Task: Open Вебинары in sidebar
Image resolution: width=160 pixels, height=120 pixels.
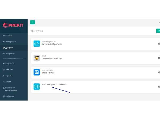Action: [x=10, y=96]
